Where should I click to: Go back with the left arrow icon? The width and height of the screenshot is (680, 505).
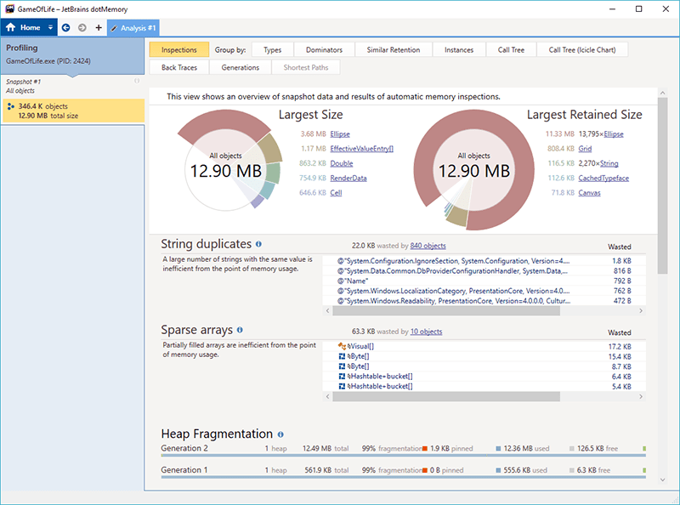click(66, 27)
